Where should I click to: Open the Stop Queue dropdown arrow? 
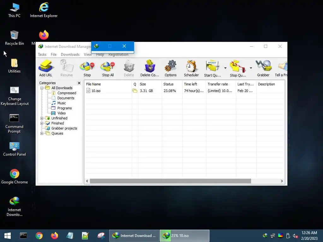[251, 68]
